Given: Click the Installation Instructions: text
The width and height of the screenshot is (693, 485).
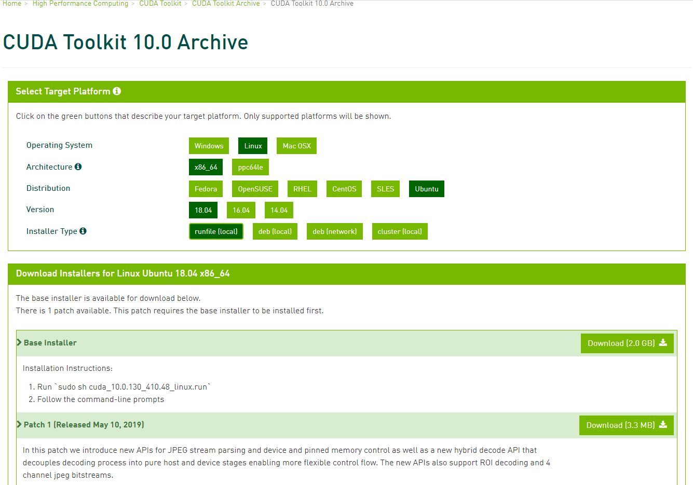Looking at the screenshot, I should pos(67,368).
